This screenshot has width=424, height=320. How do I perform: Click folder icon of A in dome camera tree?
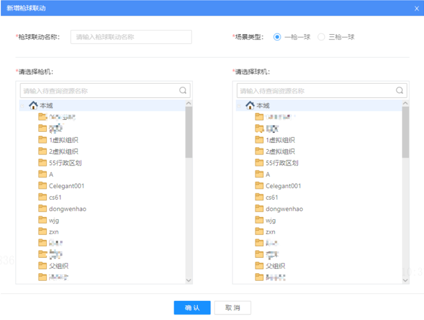click(x=259, y=174)
